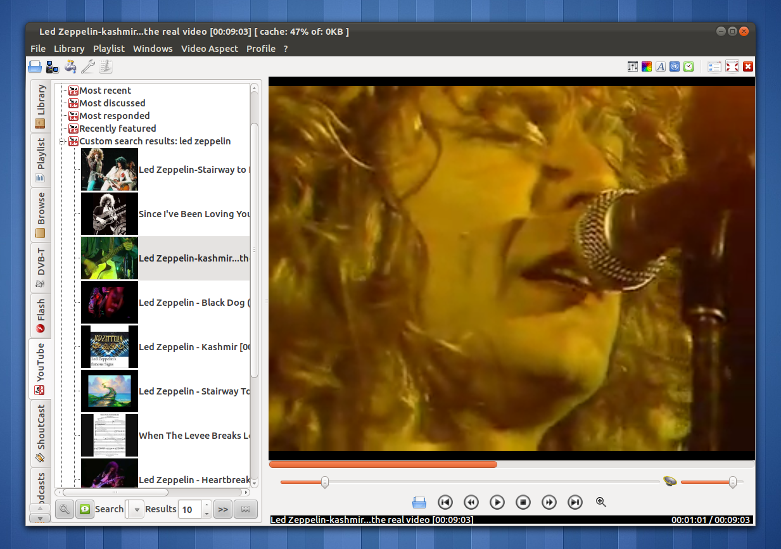Image resolution: width=781 pixels, height=549 pixels.
Task: Click Led Zeppelin-Stairway to Heaven thumbnail
Action: pyautogui.click(x=110, y=170)
